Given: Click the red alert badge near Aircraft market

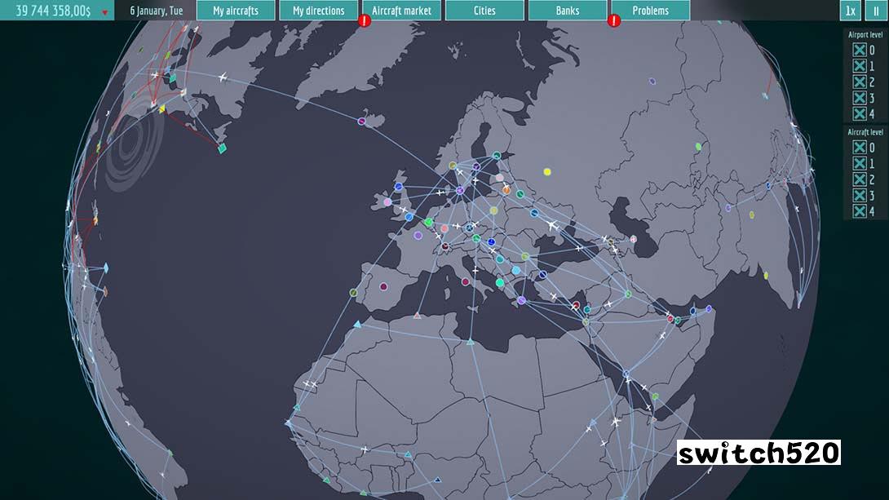Looking at the screenshot, I should (x=364, y=21).
